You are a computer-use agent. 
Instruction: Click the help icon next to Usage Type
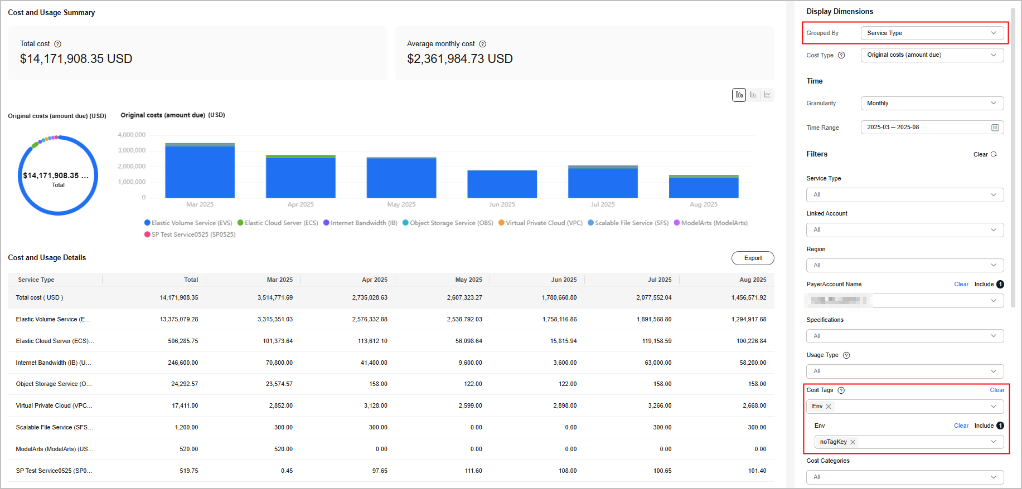(846, 355)
